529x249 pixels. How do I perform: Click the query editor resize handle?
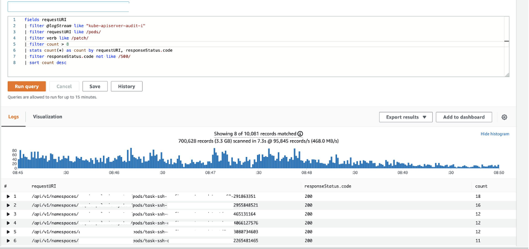point(507,75)
